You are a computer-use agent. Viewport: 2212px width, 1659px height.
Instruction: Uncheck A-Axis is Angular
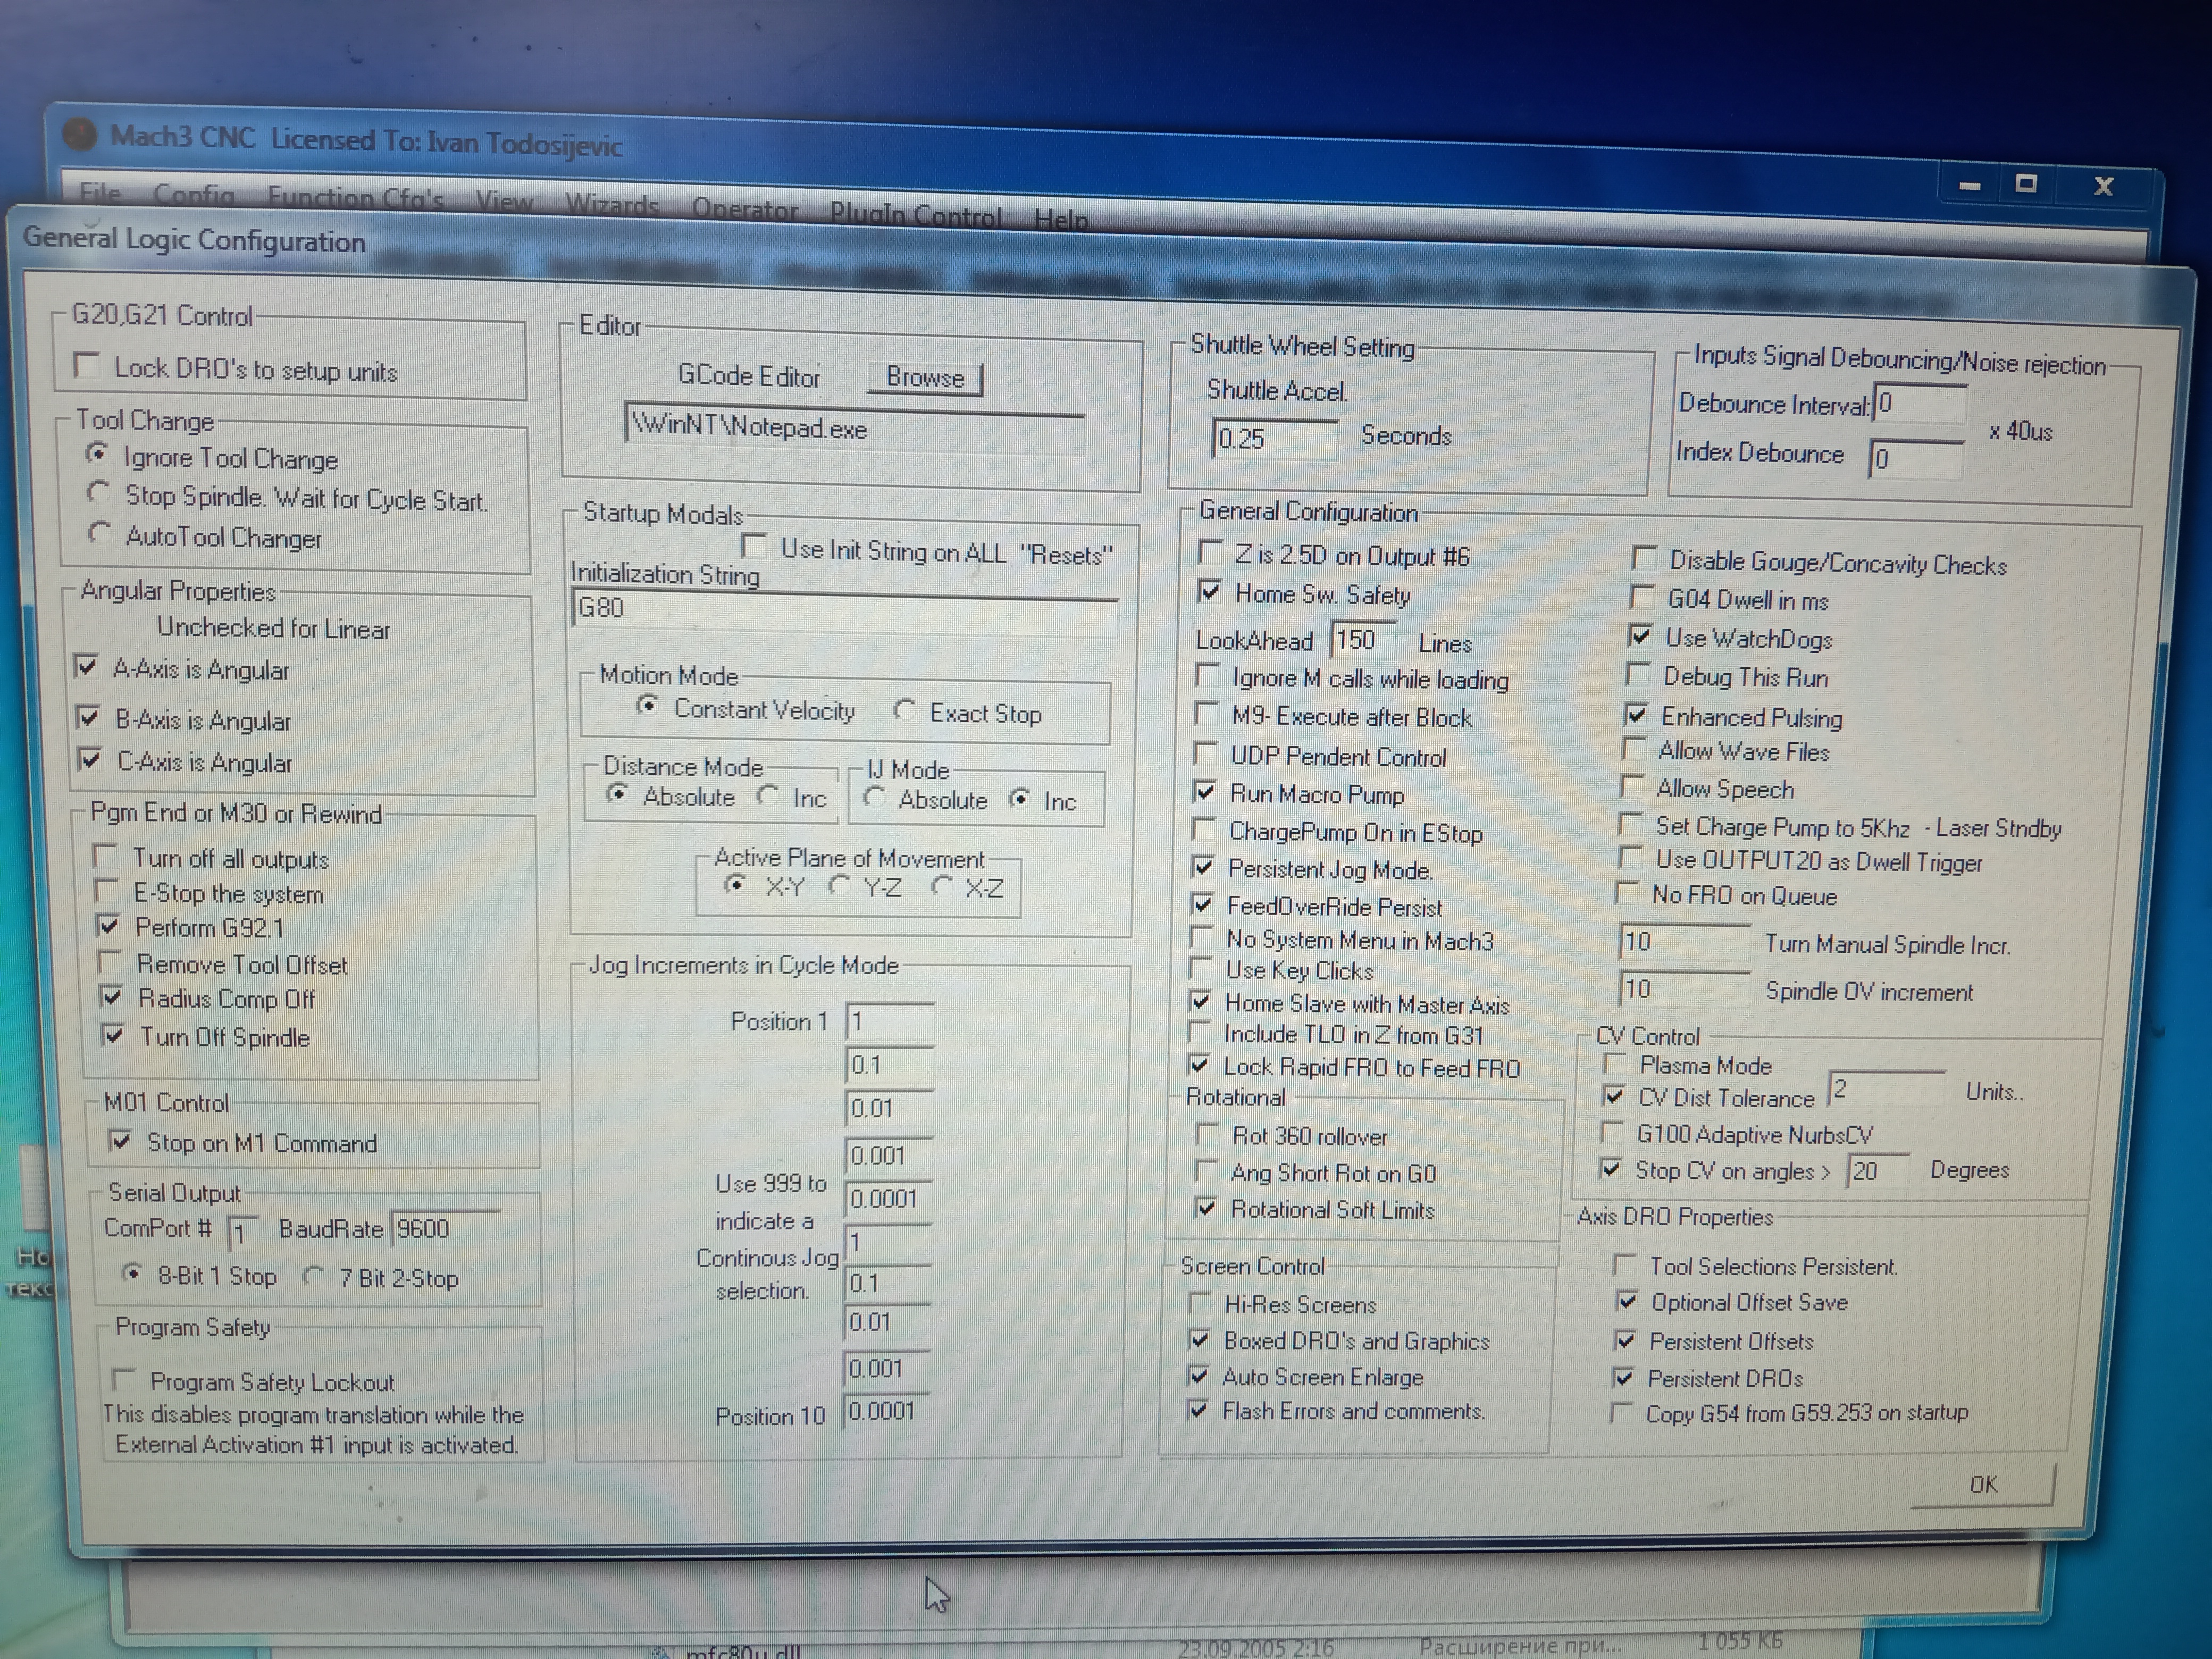[x=88, y=667]
